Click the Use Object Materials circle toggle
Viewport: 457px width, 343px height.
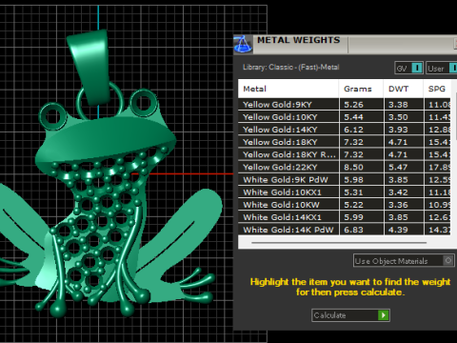(x=448, y=261)
